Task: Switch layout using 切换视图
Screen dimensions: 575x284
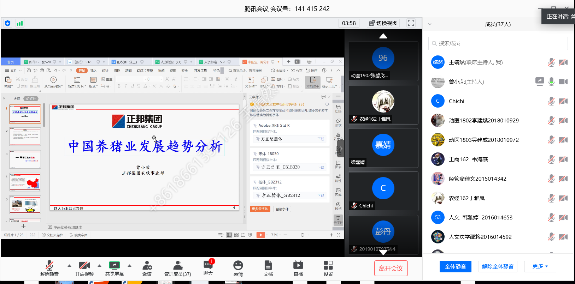Action: [383, 23]
